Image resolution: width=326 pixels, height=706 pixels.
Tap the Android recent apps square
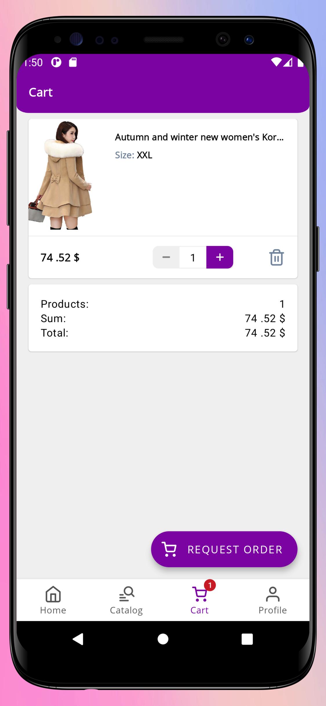247,639
